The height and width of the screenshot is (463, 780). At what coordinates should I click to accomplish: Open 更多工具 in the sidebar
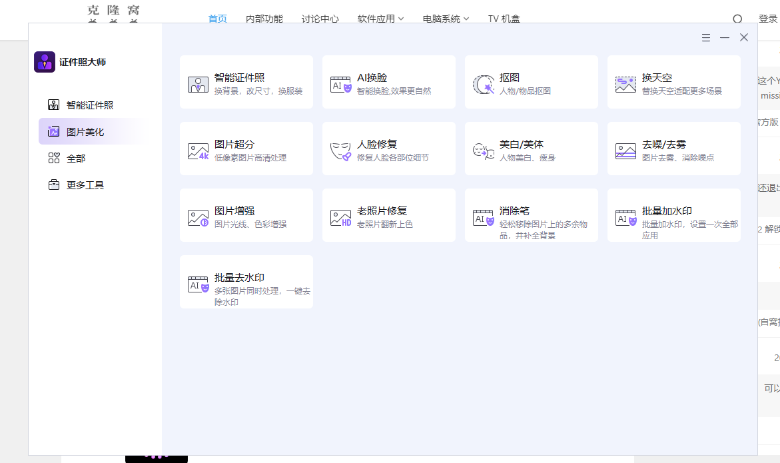click(85, 185)
